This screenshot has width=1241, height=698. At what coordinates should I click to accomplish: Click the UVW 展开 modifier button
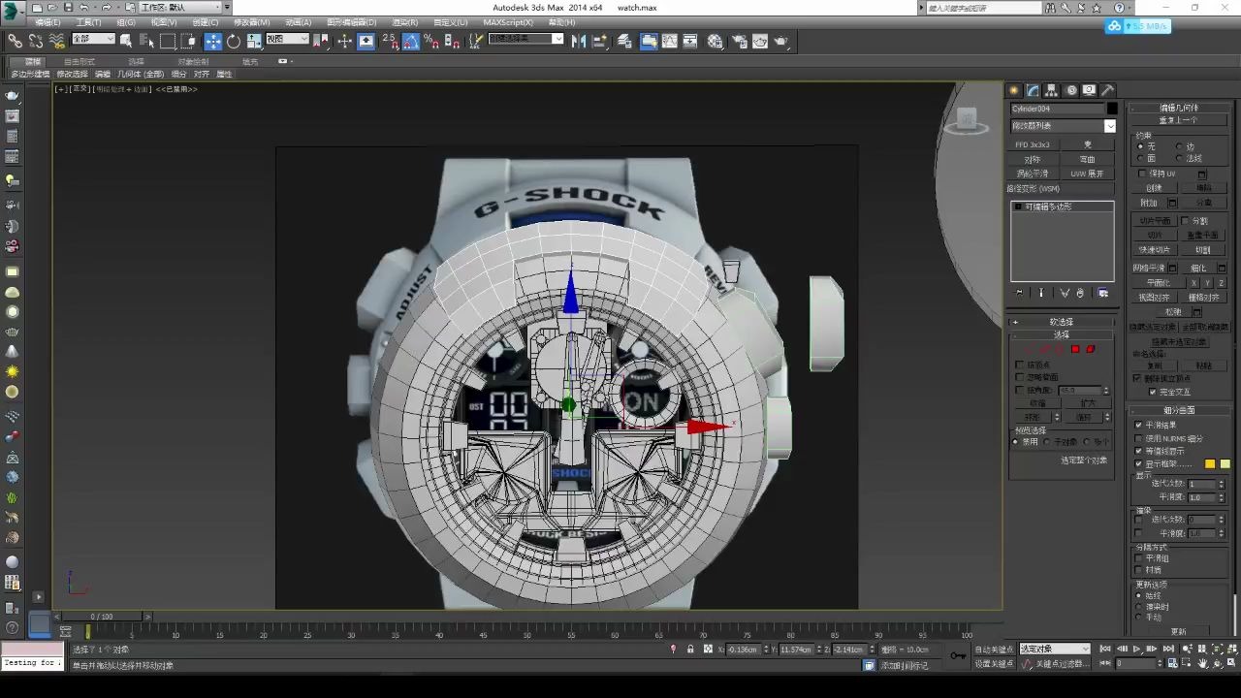1087,174
